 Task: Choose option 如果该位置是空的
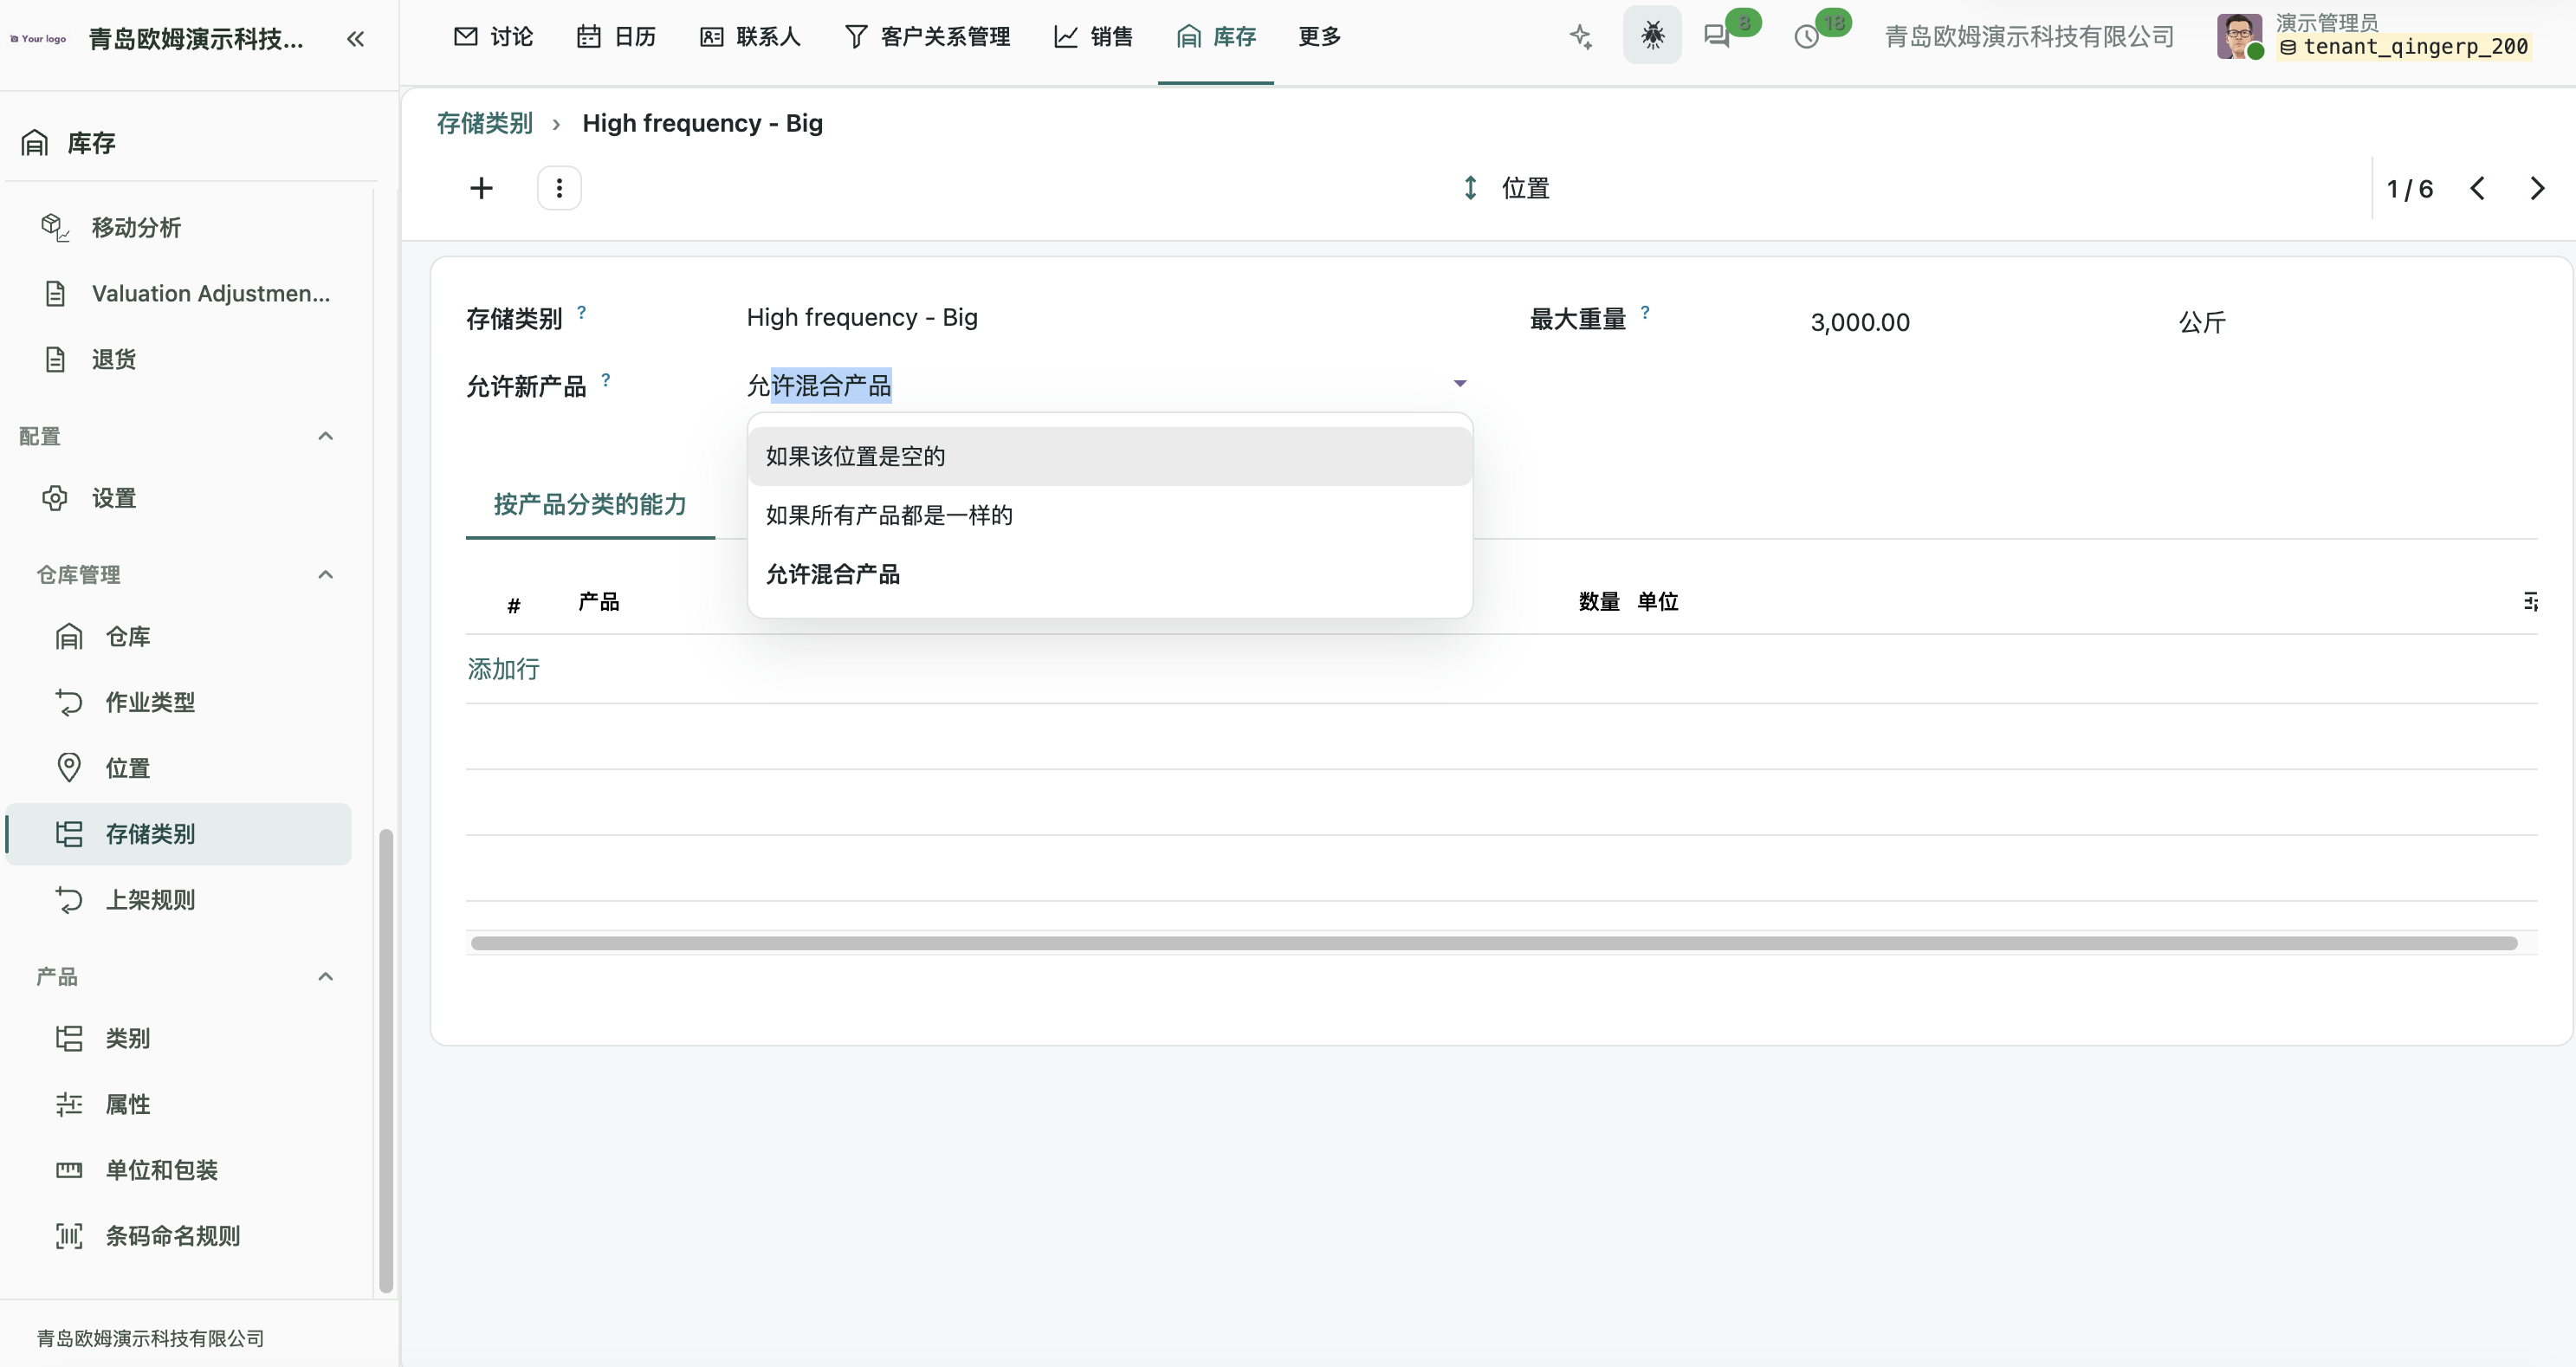coord(1109,456)
